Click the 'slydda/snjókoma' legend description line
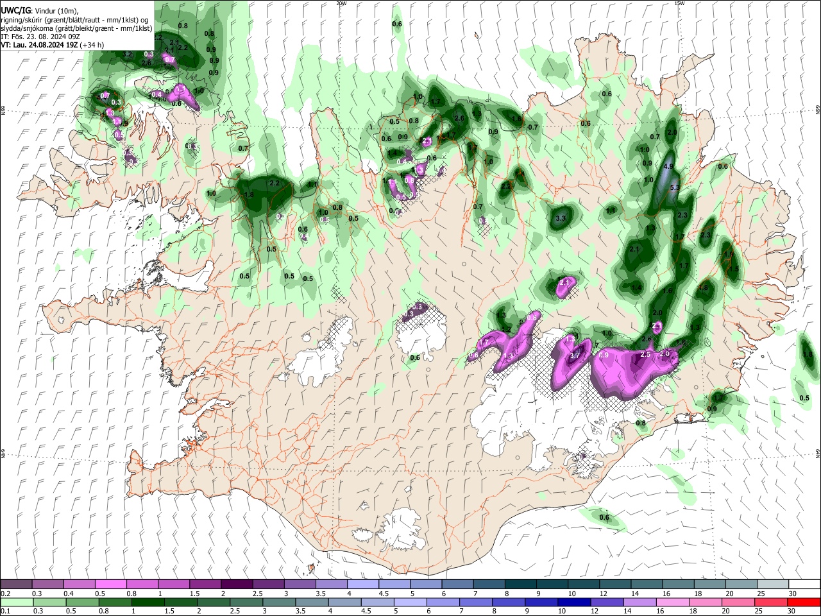The height and width of the screenshot is (616, 821). pos(77,28)
